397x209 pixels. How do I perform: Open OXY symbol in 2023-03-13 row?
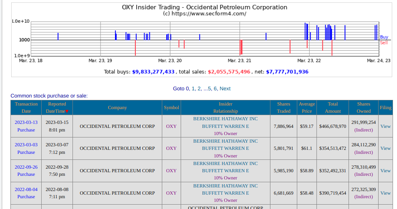pyautogui.click(x=171, y=126)
